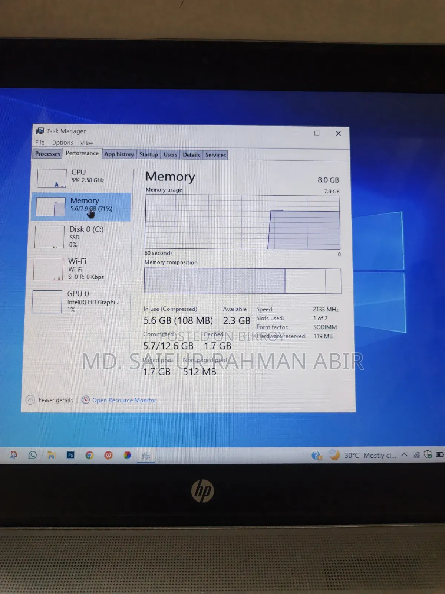Click the '2133 MHz' speed value
The image size is (445, 594).
coord(326,309)
